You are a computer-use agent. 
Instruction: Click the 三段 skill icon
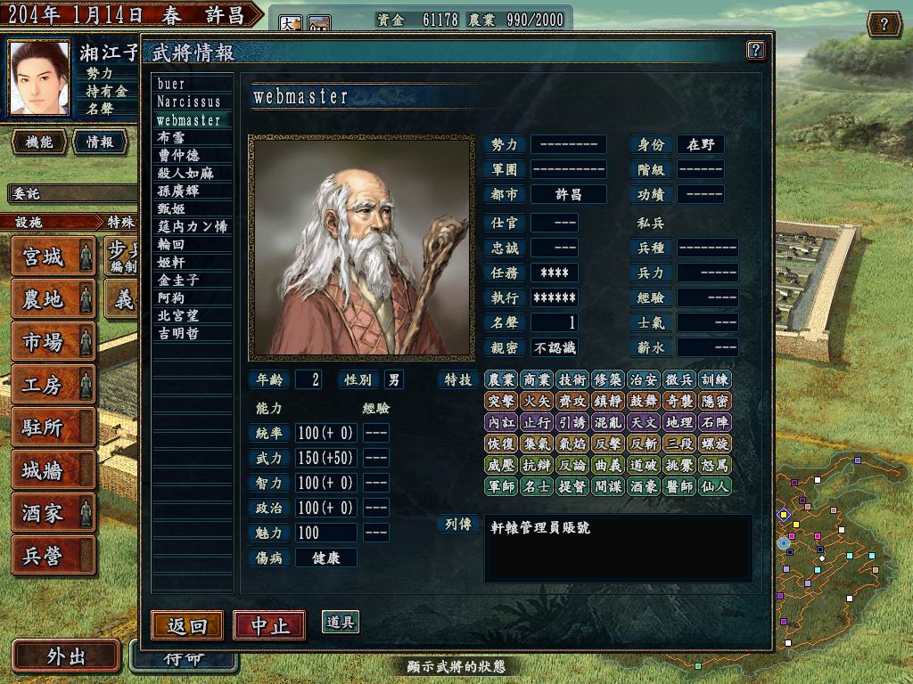tap(679, 444)
